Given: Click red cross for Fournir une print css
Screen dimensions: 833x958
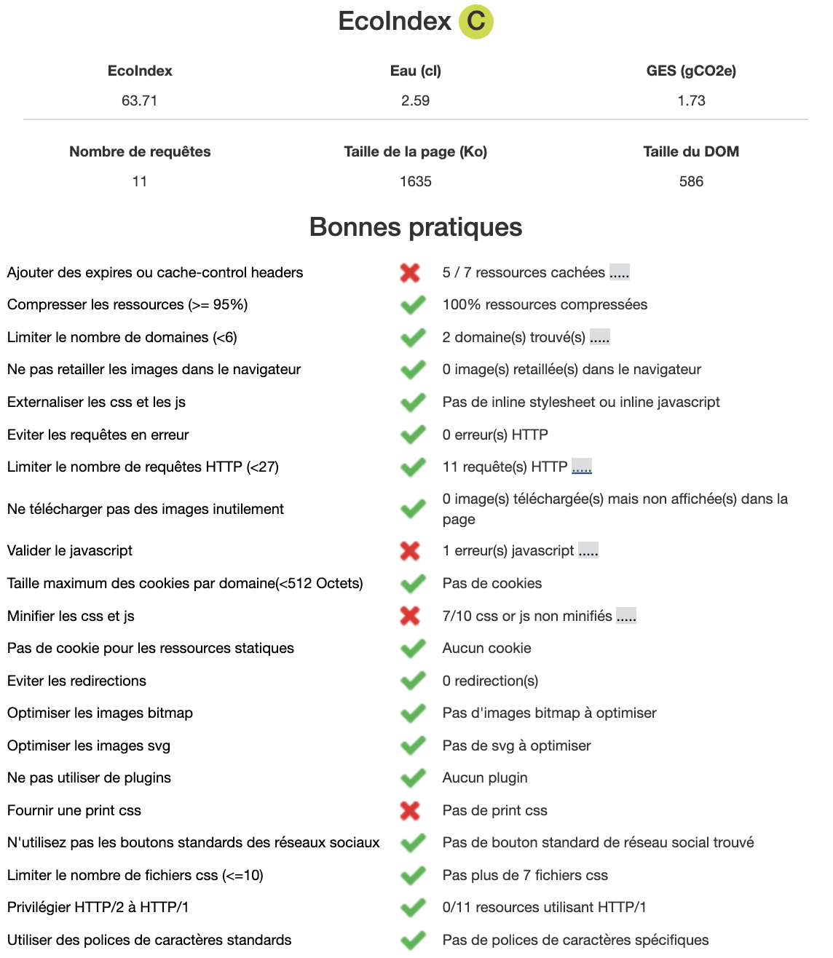Looking at the screenshot, I should coord(410,810).
